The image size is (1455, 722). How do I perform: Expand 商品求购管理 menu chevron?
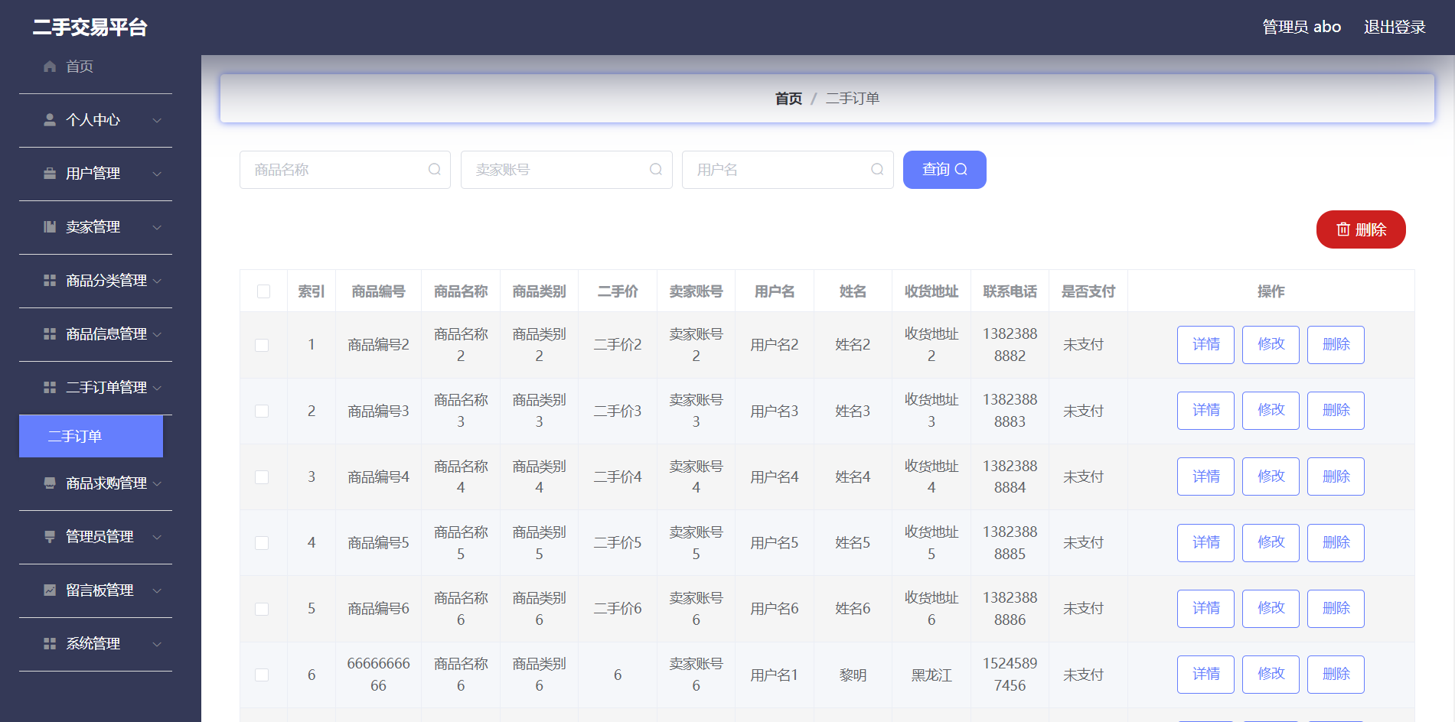157,483
